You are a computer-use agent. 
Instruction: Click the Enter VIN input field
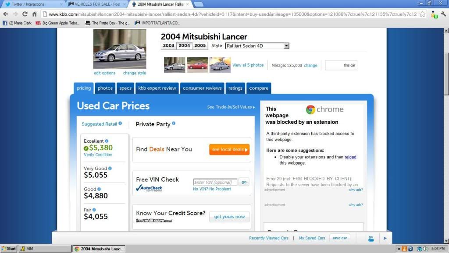click(215, 182)
